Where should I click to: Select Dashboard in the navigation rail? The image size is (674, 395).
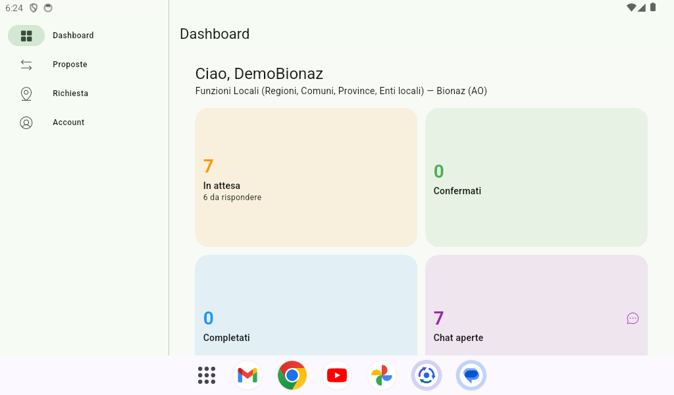84,36
